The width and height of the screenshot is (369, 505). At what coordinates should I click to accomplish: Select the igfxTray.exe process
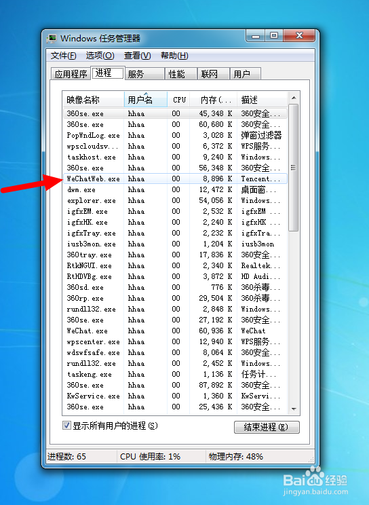(x=176, y=233)
